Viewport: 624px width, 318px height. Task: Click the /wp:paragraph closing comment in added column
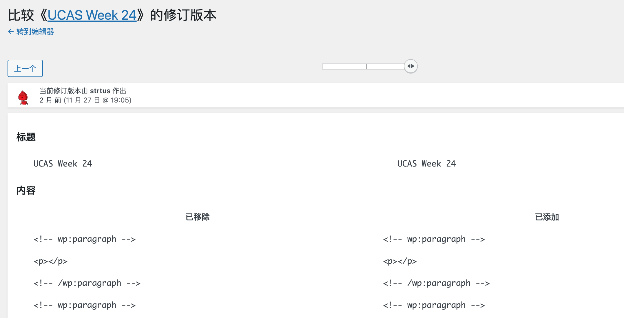(x=436, y=283)
